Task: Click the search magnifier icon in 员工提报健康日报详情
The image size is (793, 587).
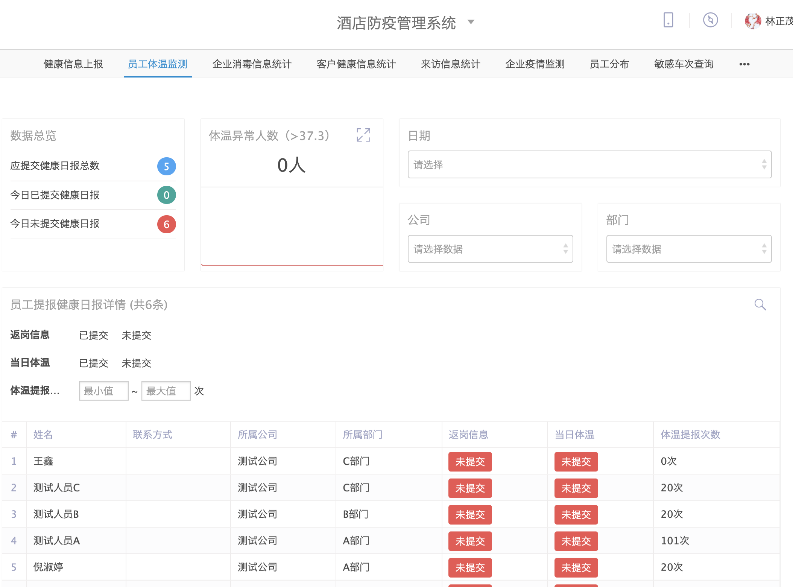Action: (x=760, y=304)
